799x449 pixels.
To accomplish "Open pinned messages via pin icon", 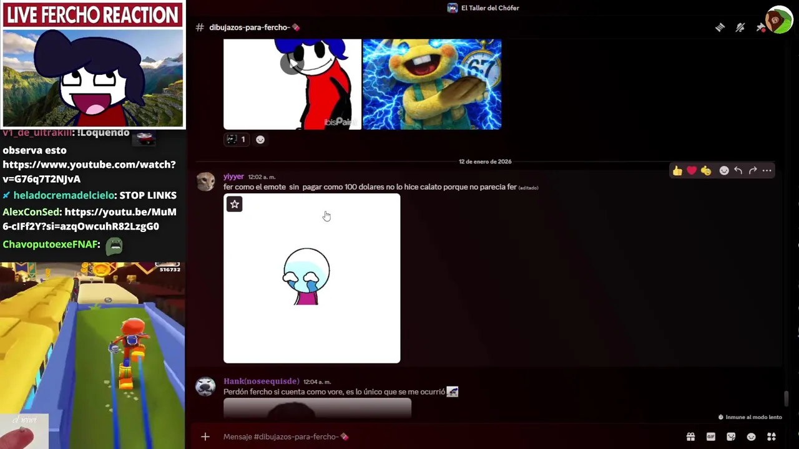I will point(760,27).
